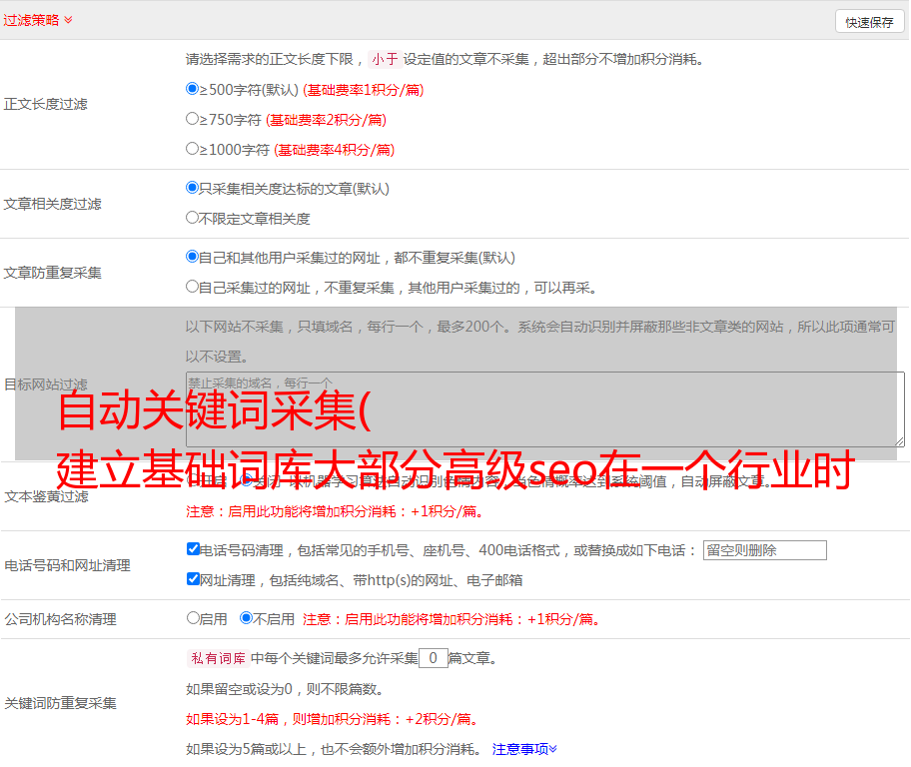Select the ≥750字符 length option
The image size is (911, 767).
coord(193,119)
